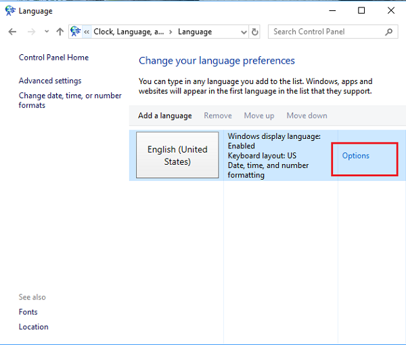The image size is (406, 345).
Task: Select the English (United States) language tile
Action: (177, 156)
